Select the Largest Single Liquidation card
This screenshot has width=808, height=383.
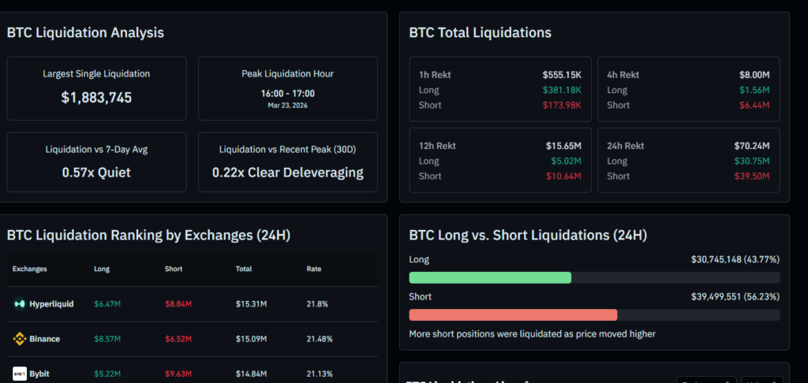click(96, 87)
